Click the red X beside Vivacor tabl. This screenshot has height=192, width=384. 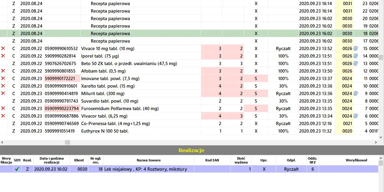point(3,116)
